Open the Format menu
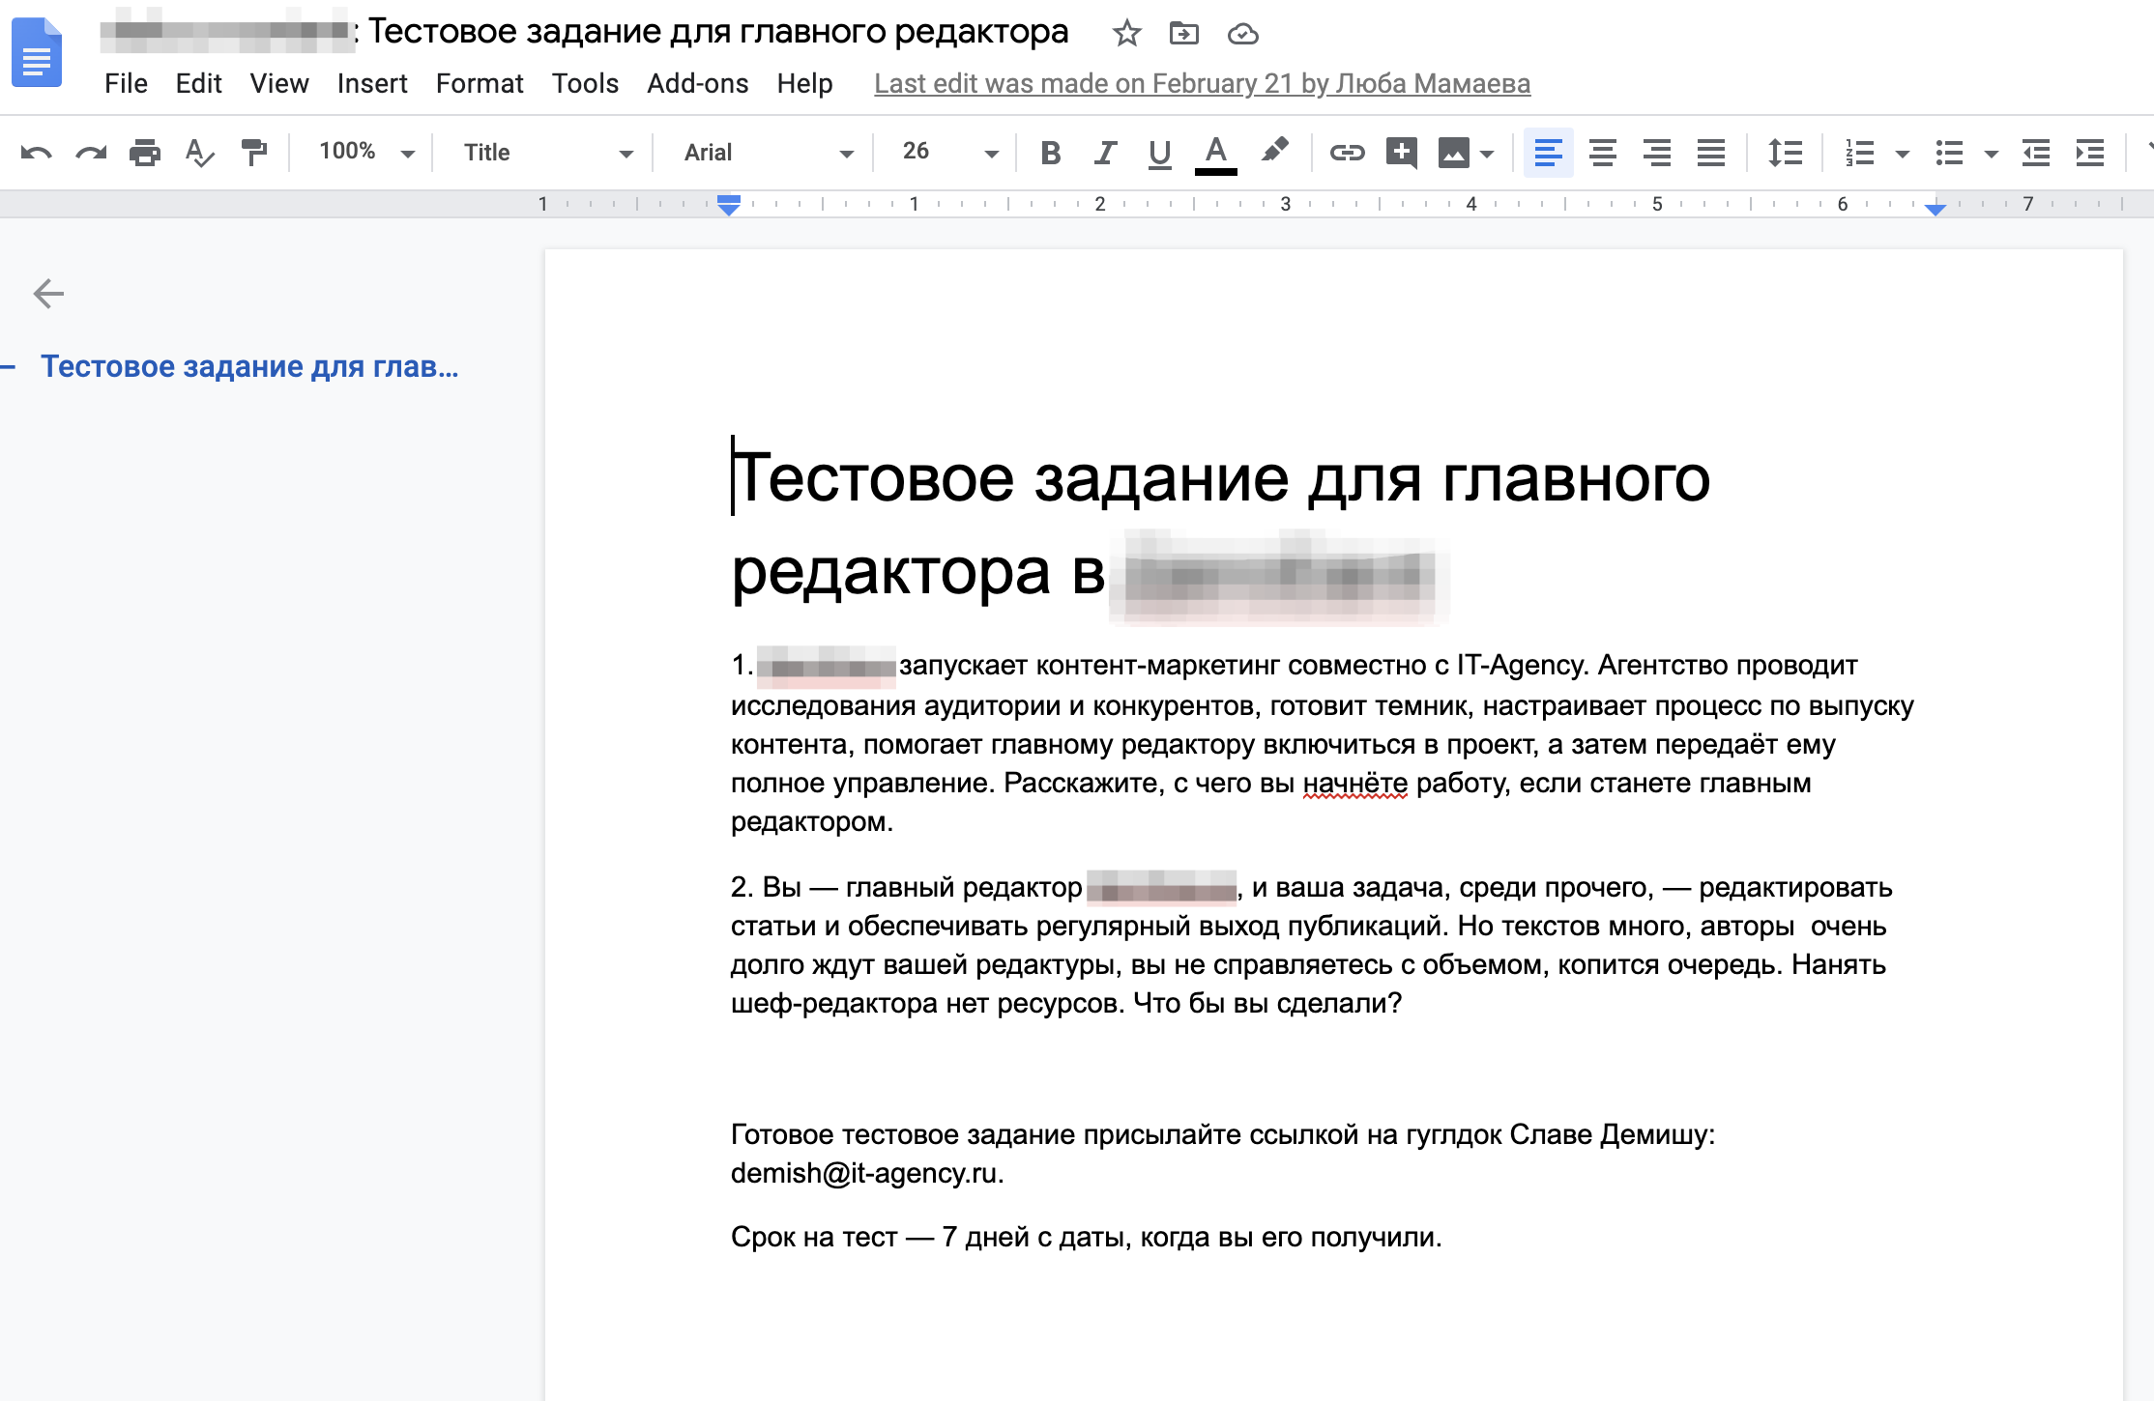2154x1401 pixels. (480, 83)
